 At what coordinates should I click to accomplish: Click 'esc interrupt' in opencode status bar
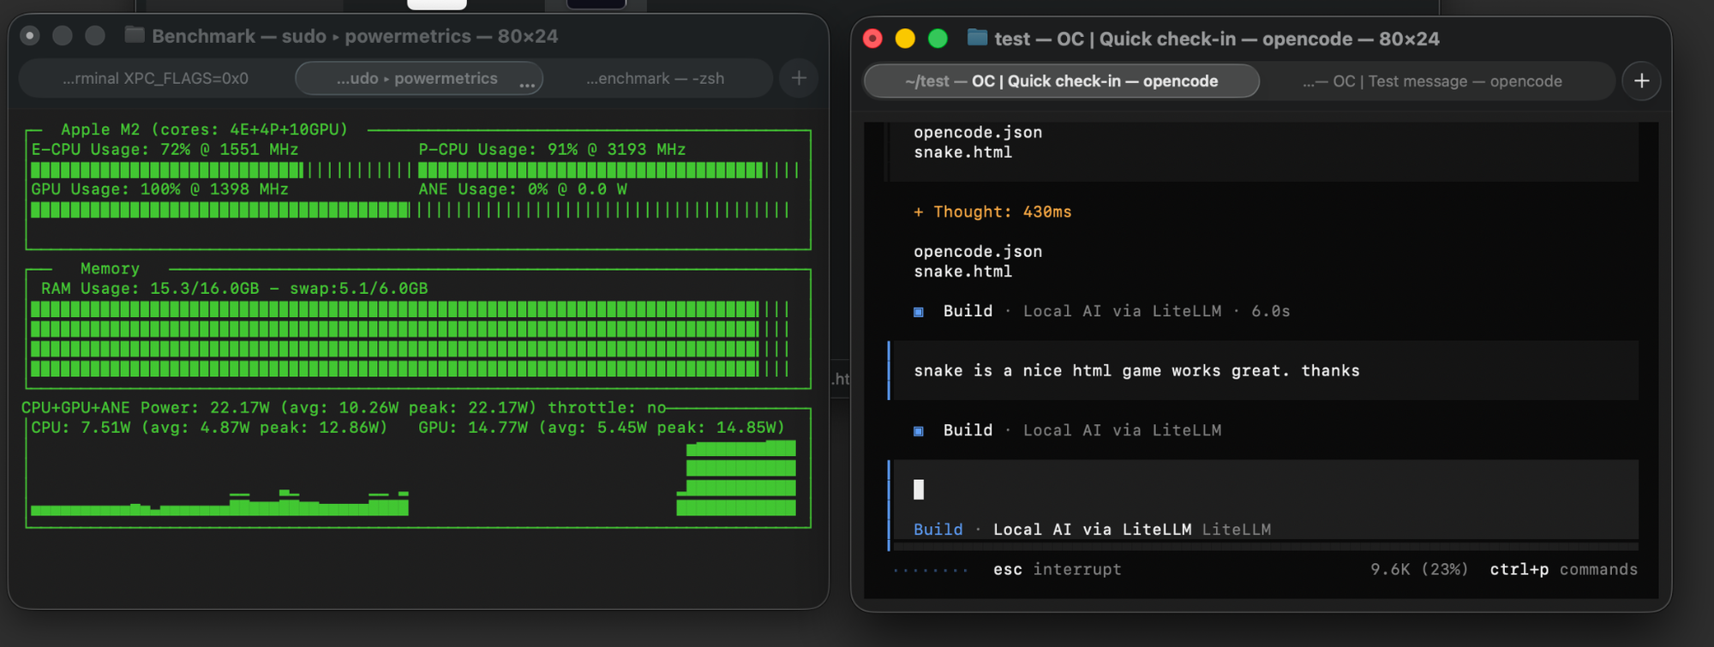click(1057, 570)
